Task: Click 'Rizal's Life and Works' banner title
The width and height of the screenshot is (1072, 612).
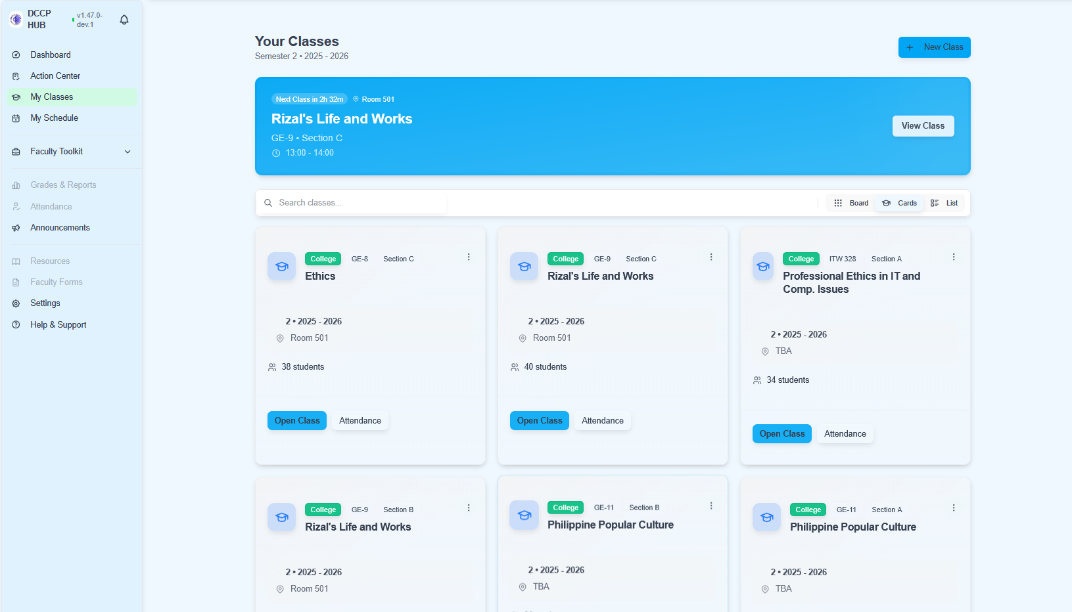Action: pyautogui.click(x=342, y=119)
